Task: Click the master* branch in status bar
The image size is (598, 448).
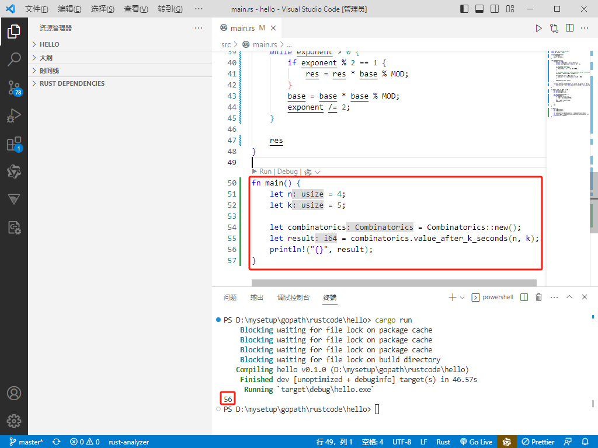Action: coord(26,442)
